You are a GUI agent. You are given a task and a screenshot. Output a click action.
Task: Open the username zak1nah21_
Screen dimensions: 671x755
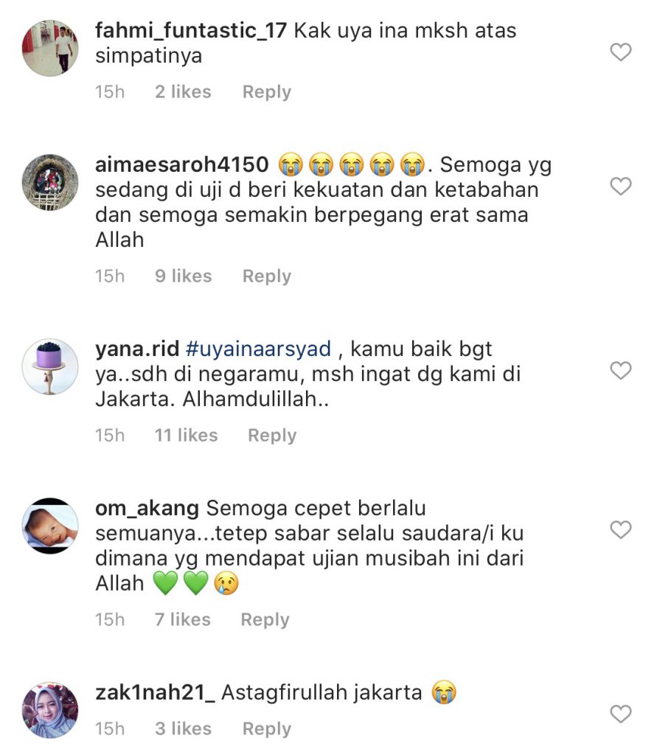coord(155,693)
